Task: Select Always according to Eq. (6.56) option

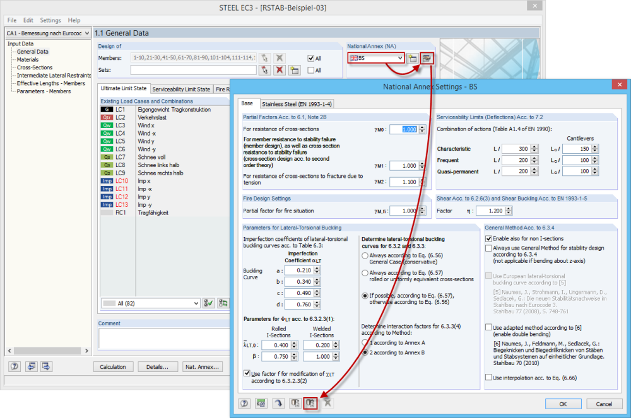Action: [365, 255]
